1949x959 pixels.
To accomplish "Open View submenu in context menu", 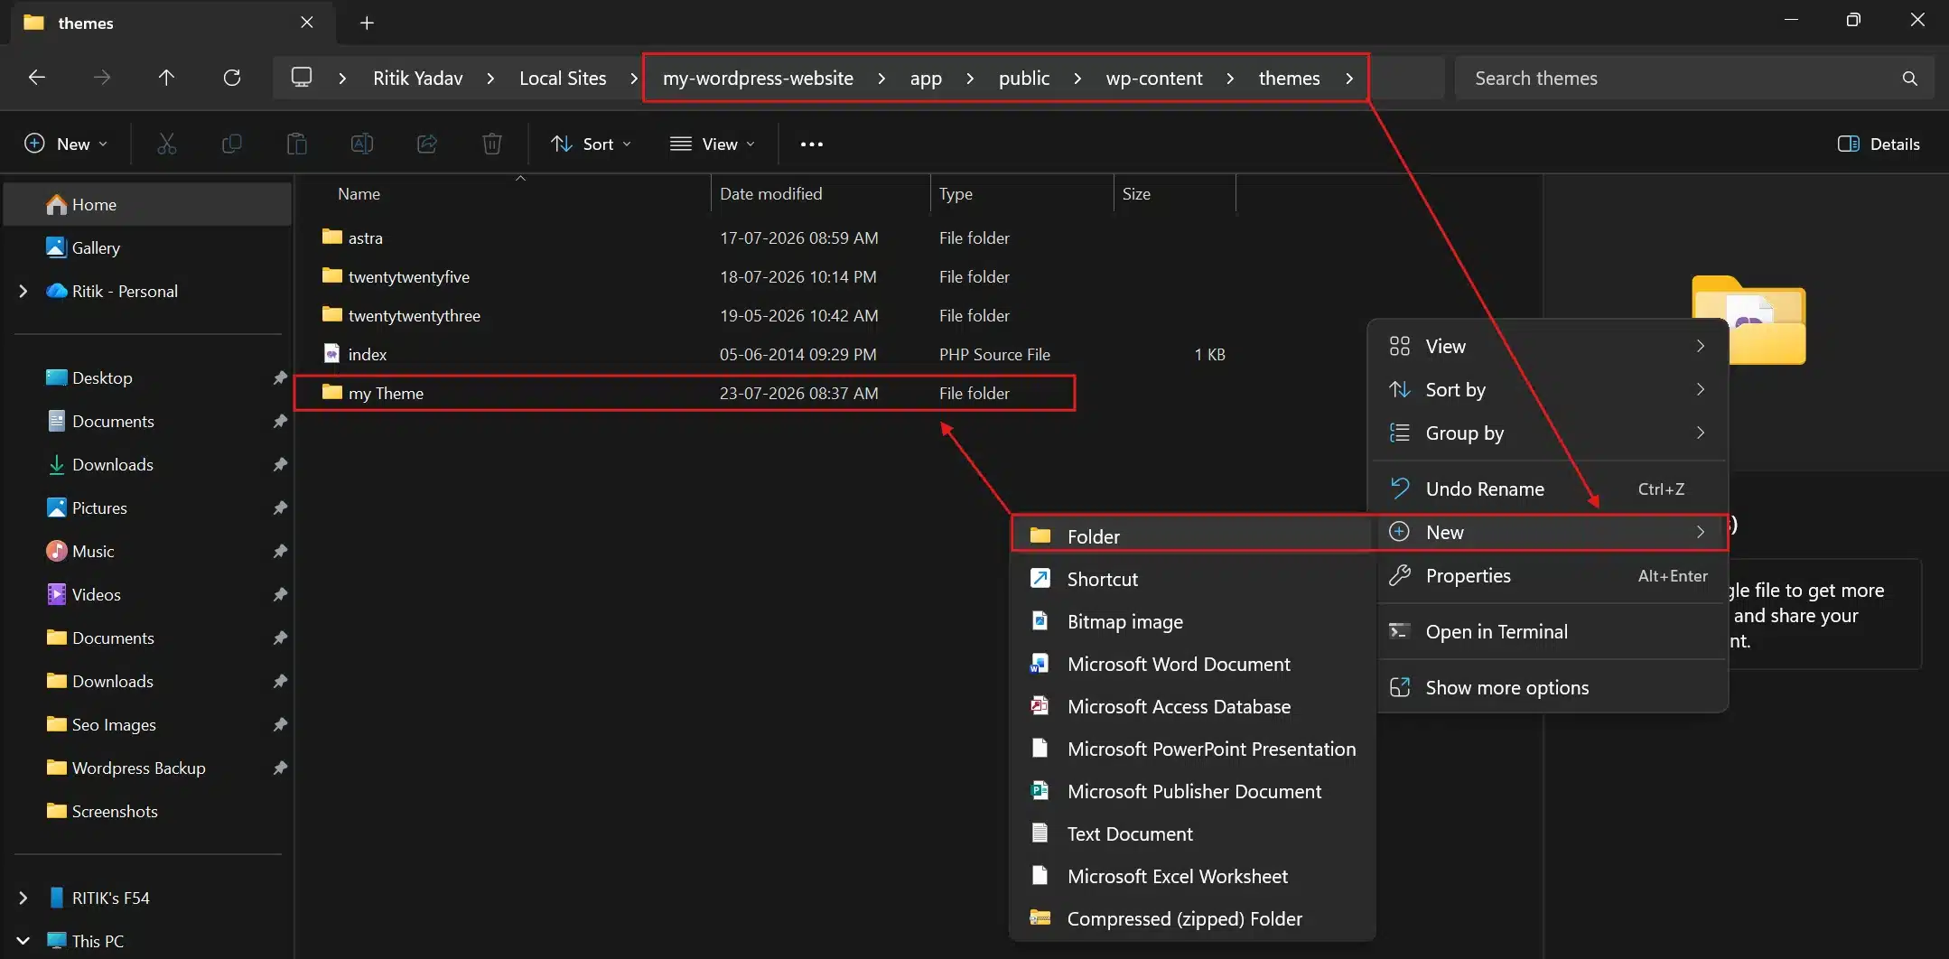I will tap(1548, 347).
